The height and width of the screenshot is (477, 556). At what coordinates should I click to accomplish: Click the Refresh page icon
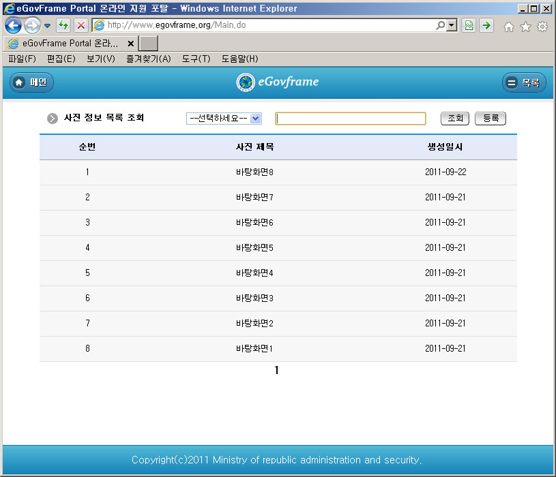(63, 26)
